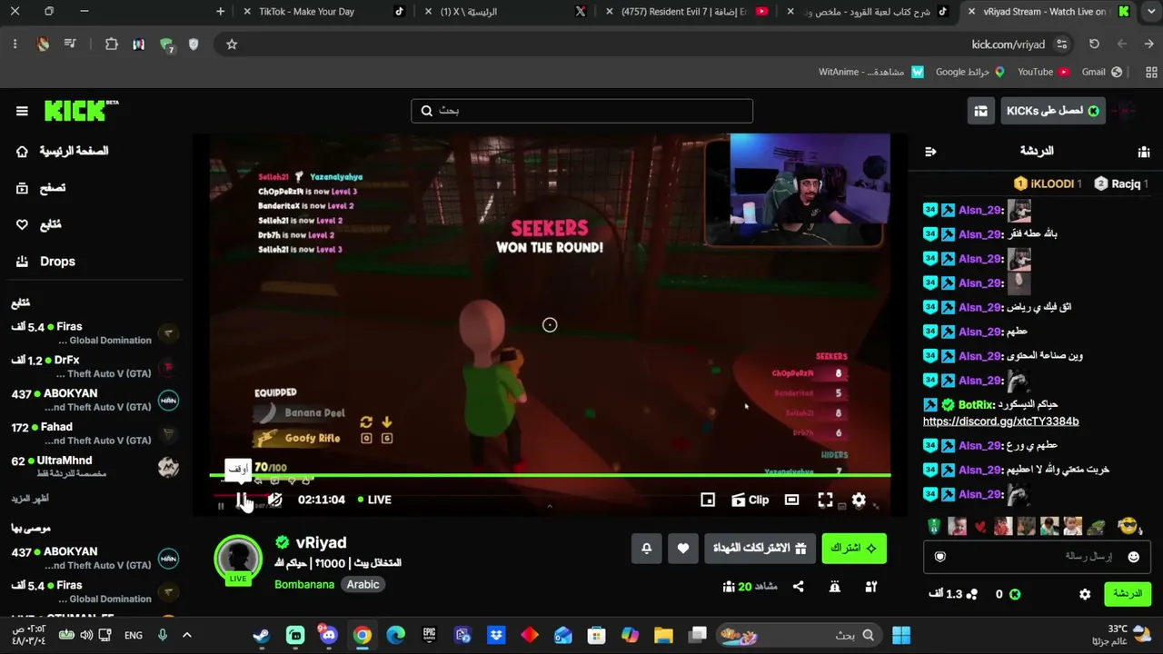Open Steam from the taskbar
This screenshot has width=1163, height=654.
pos(262,636)
